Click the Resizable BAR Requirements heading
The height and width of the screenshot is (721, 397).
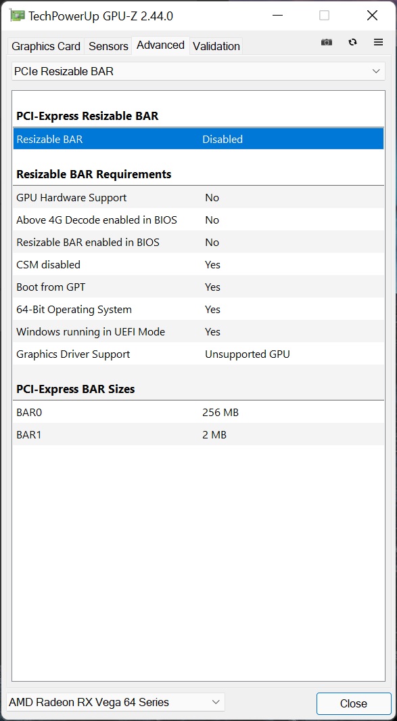pos(93,174)
